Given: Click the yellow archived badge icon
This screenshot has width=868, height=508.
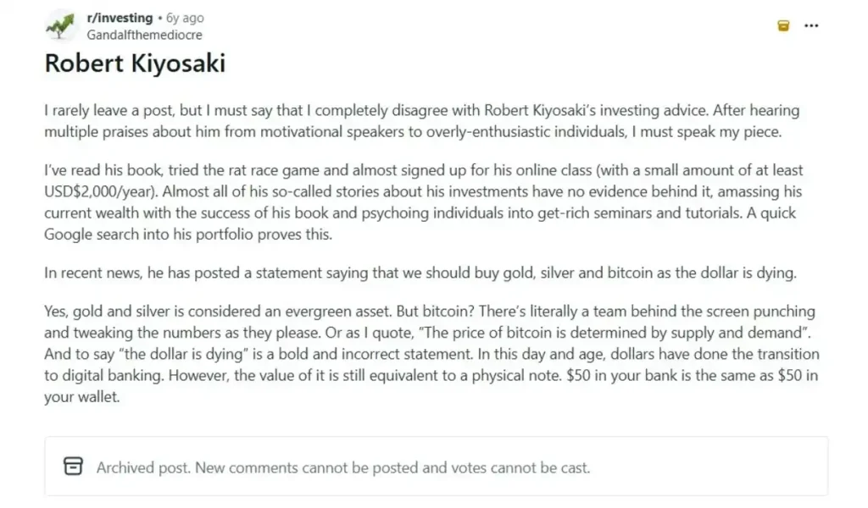Looking at the screenshot, I should [783, 25].
